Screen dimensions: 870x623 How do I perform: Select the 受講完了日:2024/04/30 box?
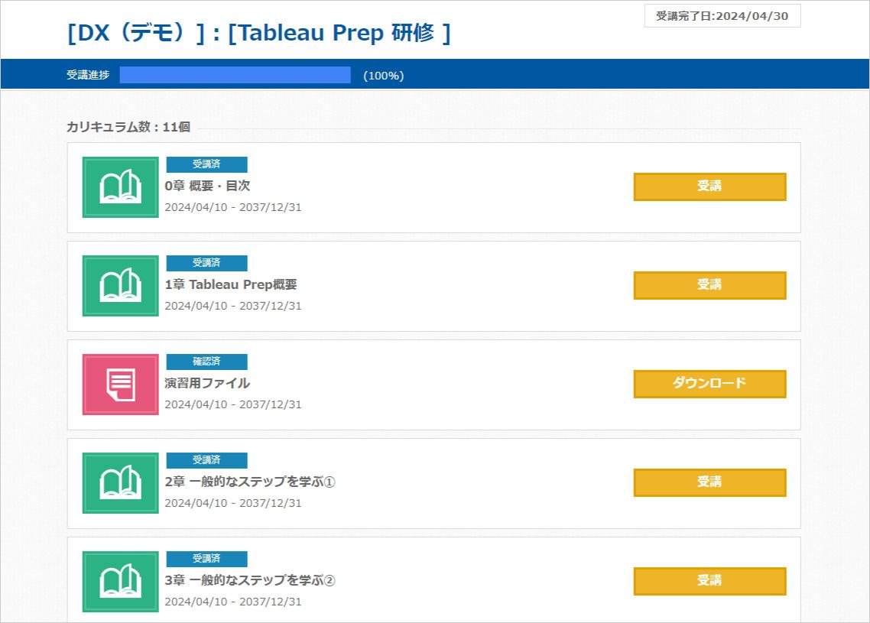(x=722, y=15)
